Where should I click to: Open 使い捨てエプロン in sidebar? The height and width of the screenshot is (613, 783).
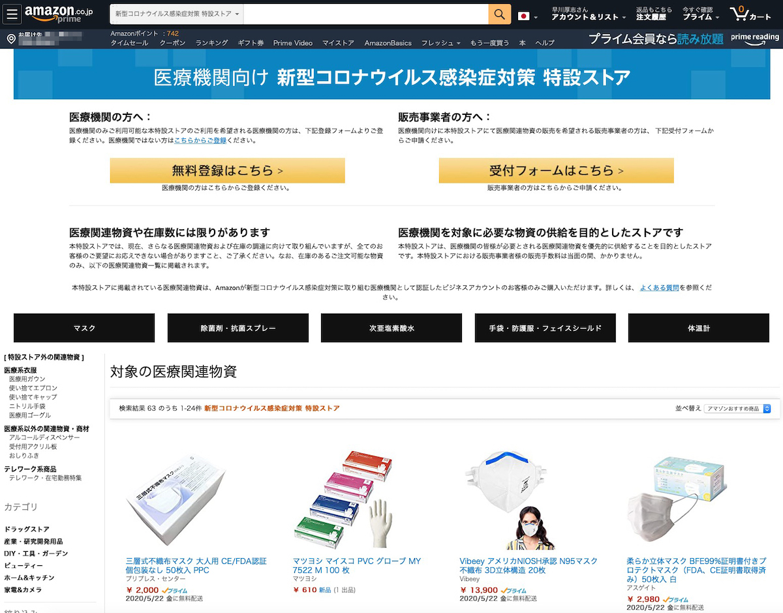pyautogui.click(x=33, y=388)
